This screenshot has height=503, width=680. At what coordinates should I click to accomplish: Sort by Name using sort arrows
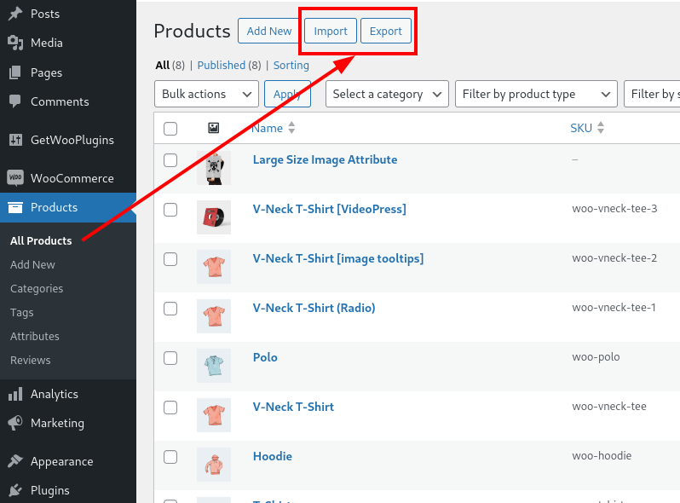[291, 128]
